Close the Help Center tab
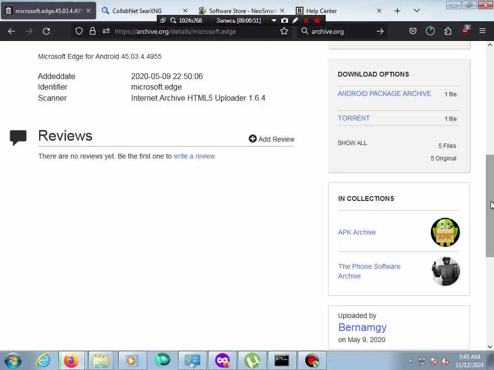The height and width of the screenshot is (370, 494). pos(379,11)
